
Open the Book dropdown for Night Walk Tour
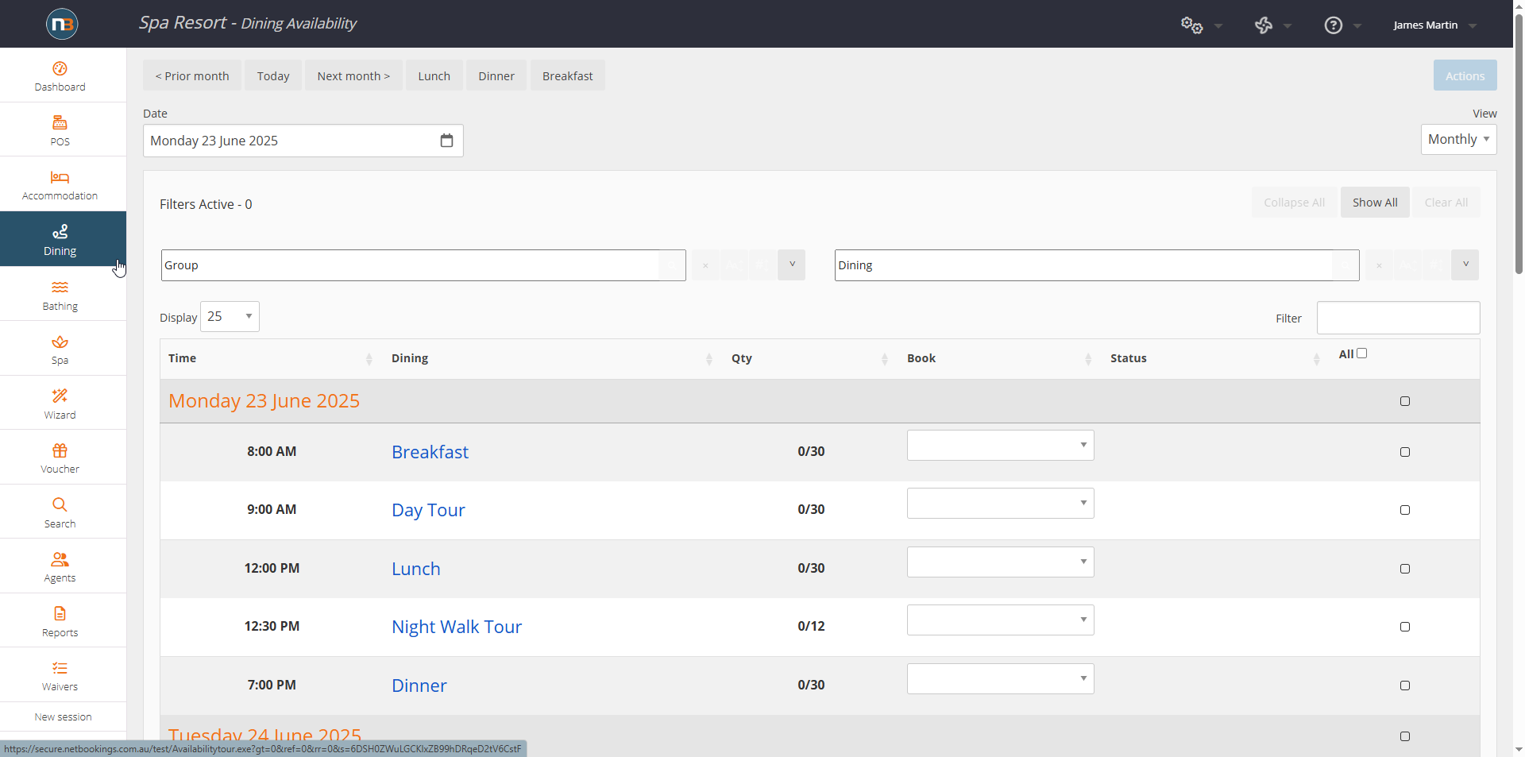click(x=1000, y=620)
